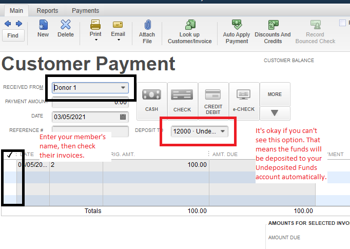Image resolution: width=350 pixels, height=249 pixels.
Task: Click the AMT. DUE column header
Action: [225, 155]
